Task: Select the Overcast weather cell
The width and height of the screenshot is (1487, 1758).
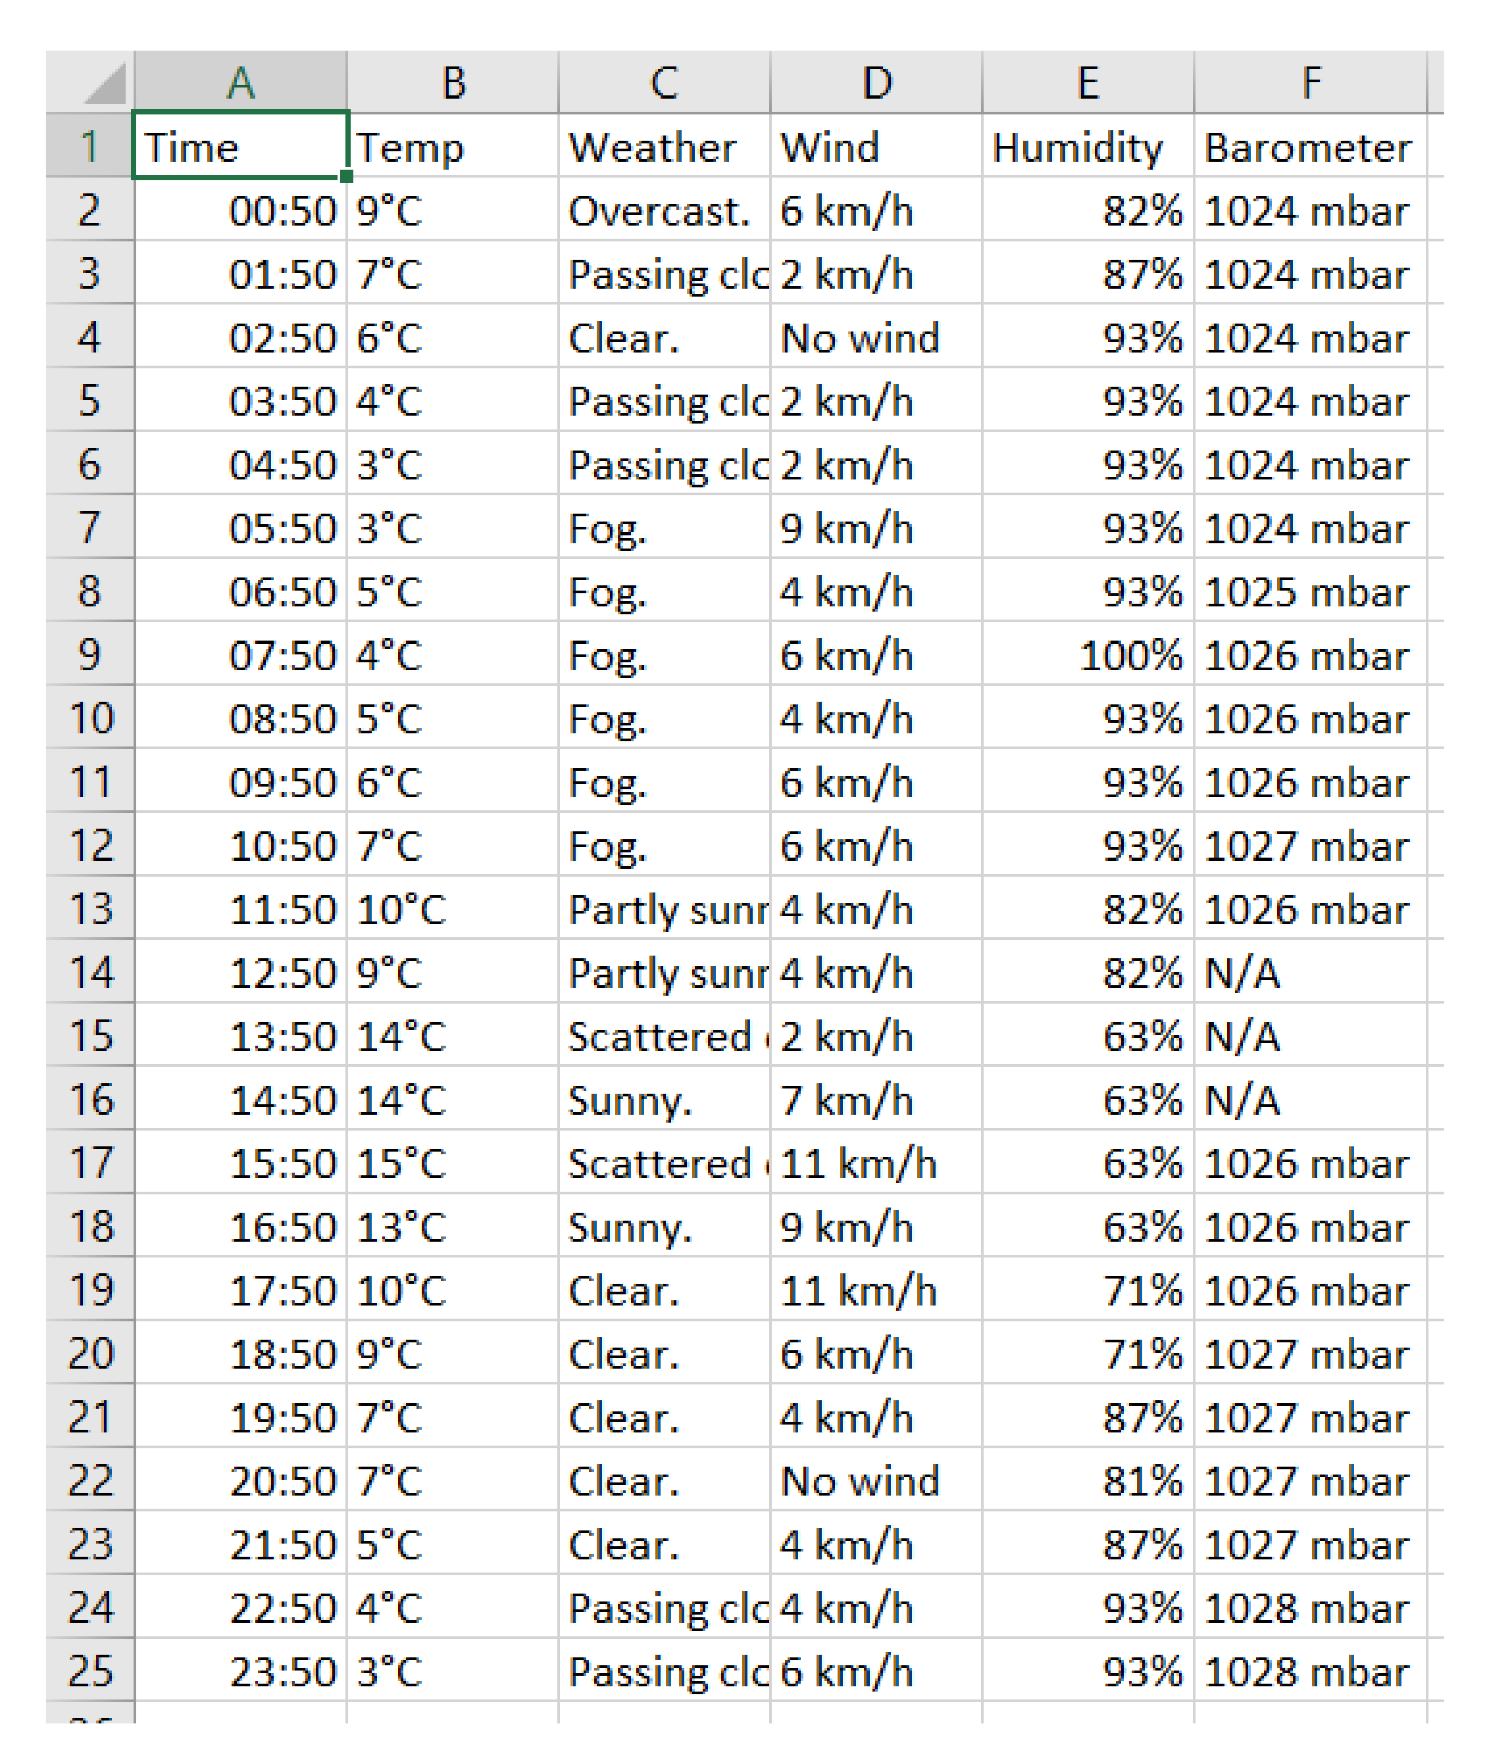Action: click(663, 210)
